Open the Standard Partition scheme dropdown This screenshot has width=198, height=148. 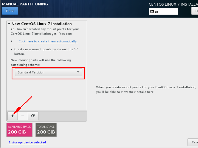49,72
